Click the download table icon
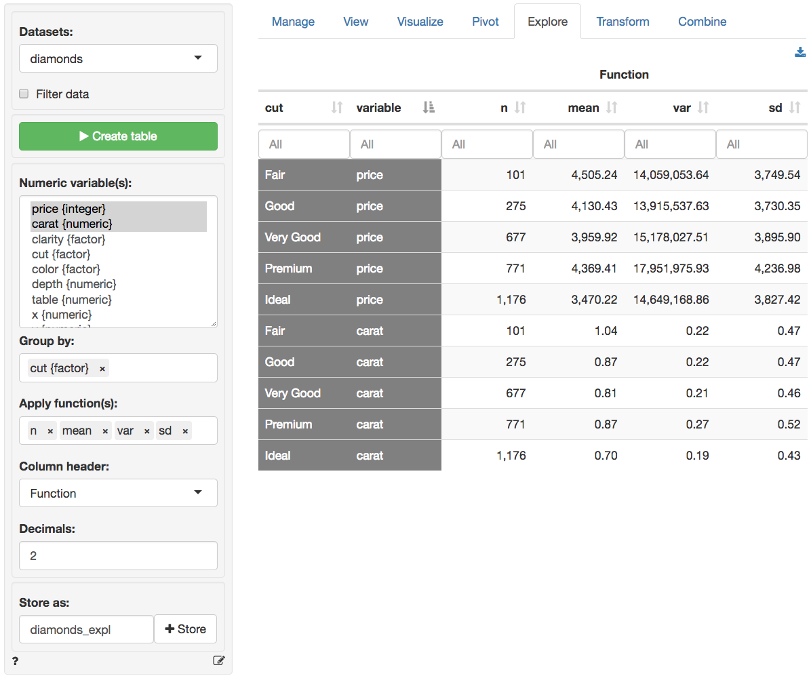 (800, 52)
